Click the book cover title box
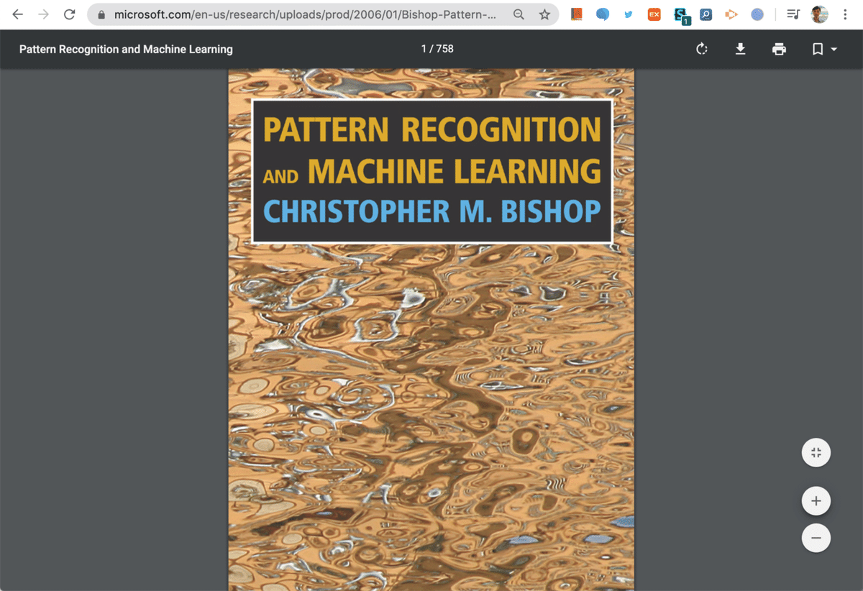This screenshot has height=591, width=863. click(431, 171)
